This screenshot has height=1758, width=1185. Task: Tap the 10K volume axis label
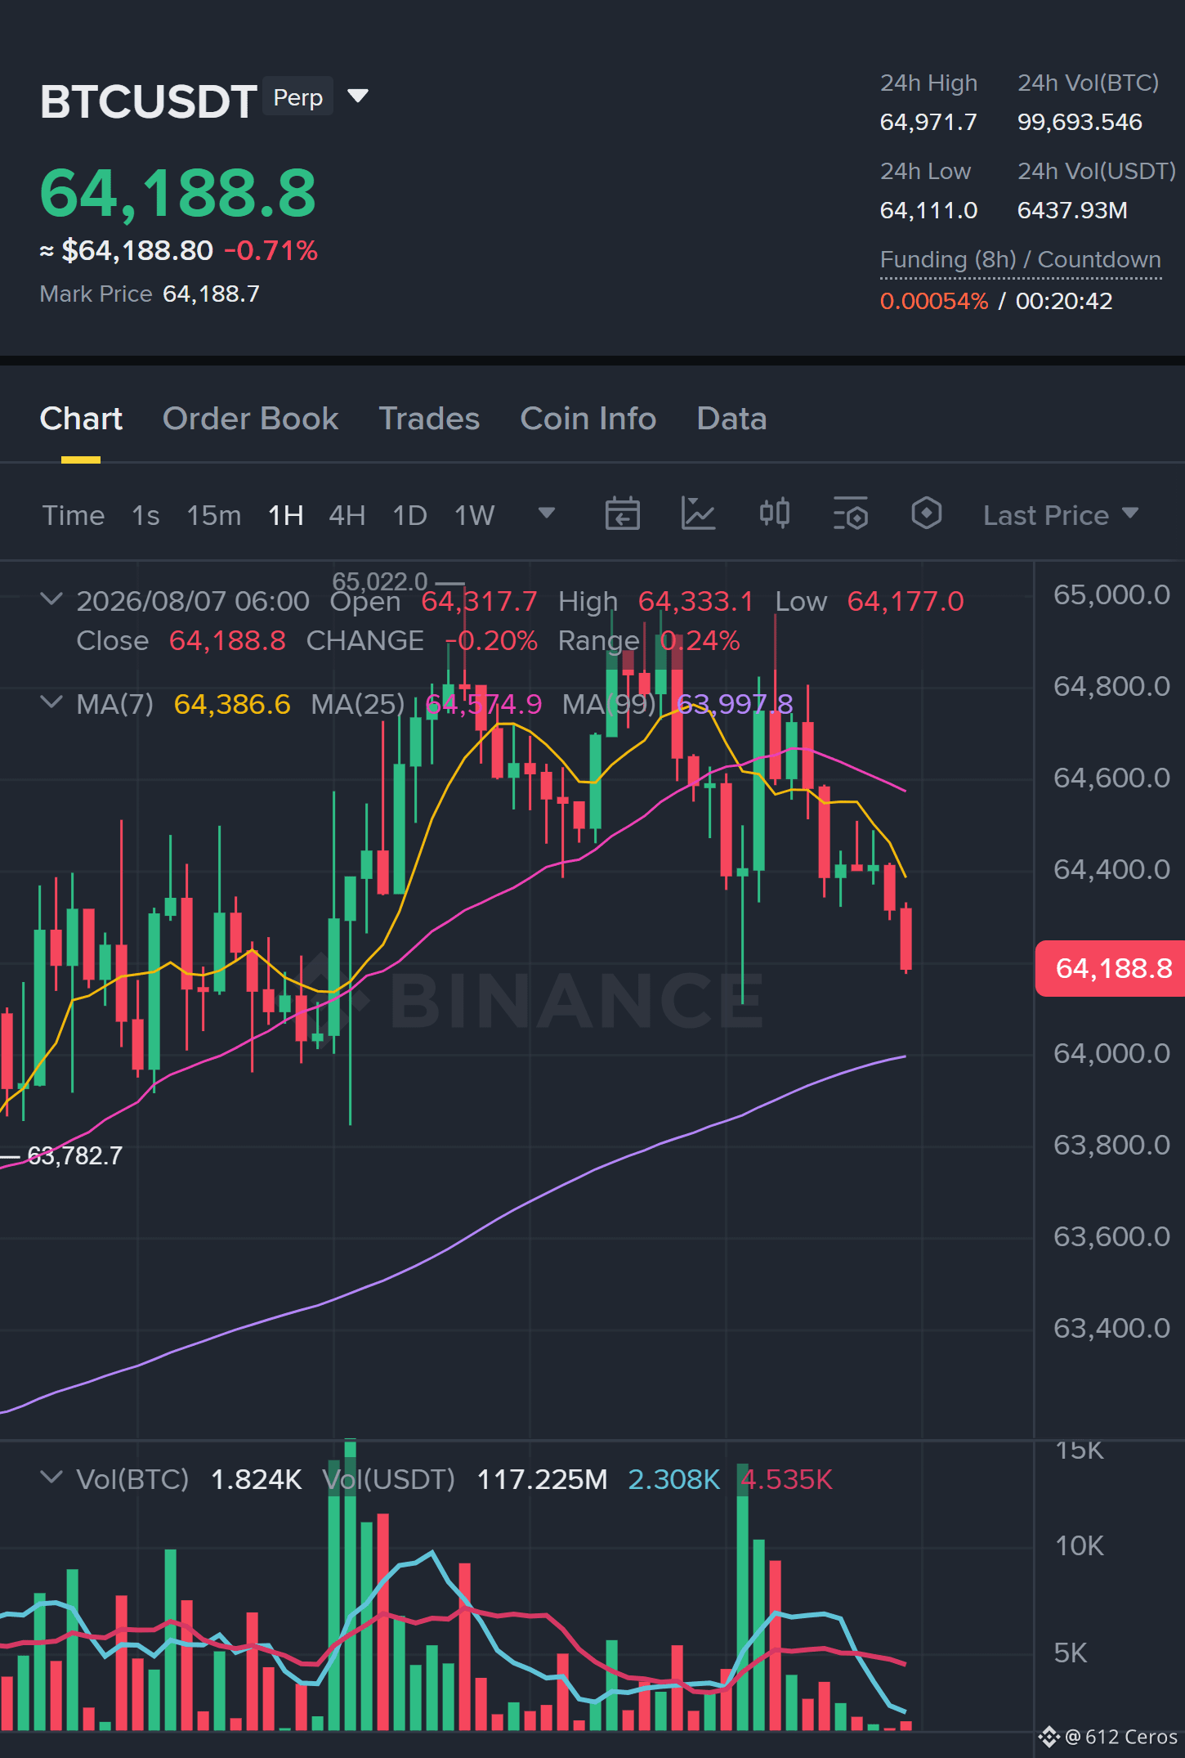click(x=1079, y=1545)
